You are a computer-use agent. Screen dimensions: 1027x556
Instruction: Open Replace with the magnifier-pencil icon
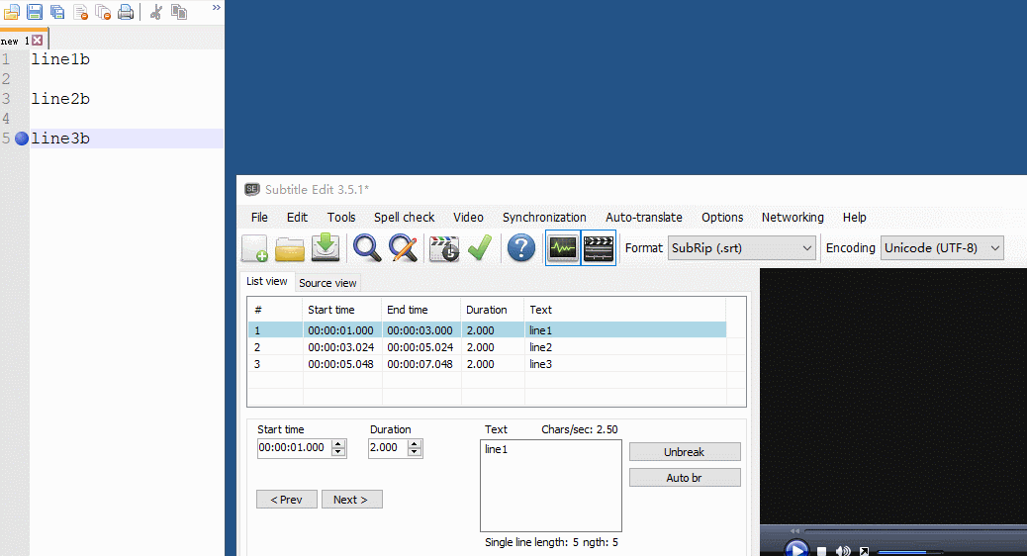pyautogui.click(x=403, y=248)
